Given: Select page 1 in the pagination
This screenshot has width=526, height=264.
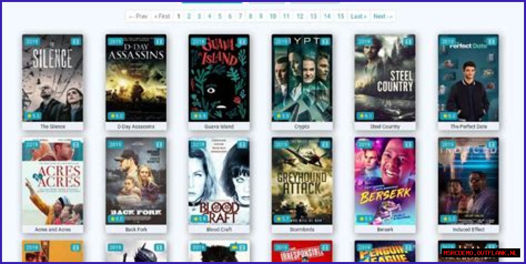Looking at the screenshot, I should (178, 16).
